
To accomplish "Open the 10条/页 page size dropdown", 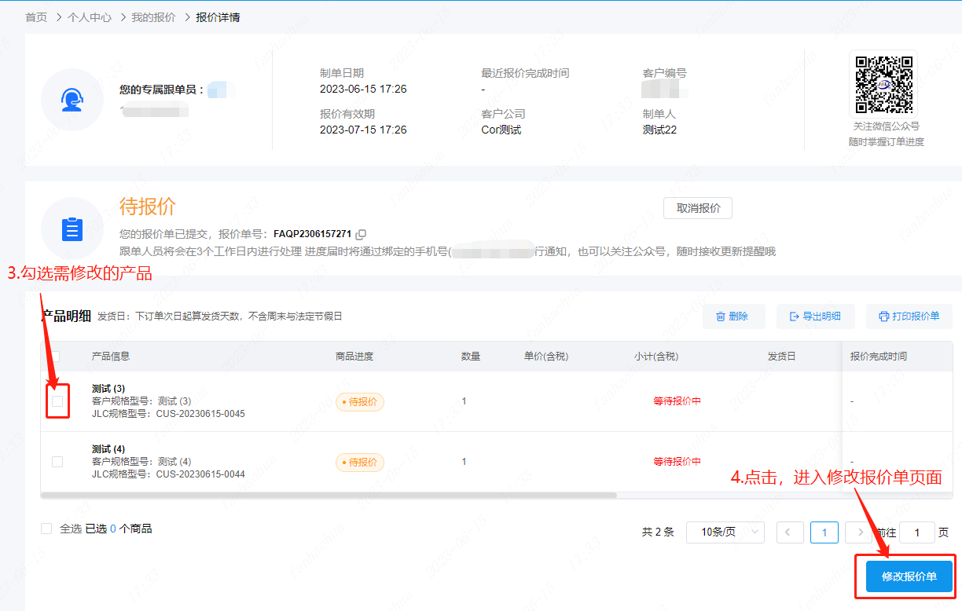I will 725,532.
